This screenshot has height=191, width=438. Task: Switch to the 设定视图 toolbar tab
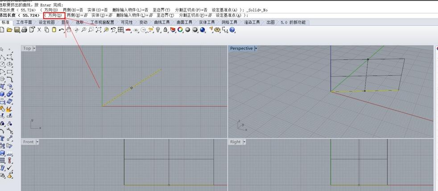click(46, 22)
